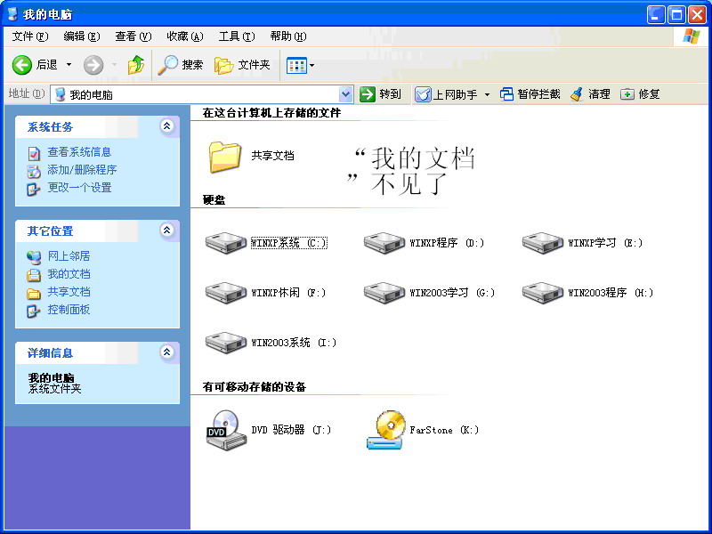The height and width of the screenshot is (534, 712).
Task: Select the WIN2003程序 (H:) drive icon
Action: point(543,293)
